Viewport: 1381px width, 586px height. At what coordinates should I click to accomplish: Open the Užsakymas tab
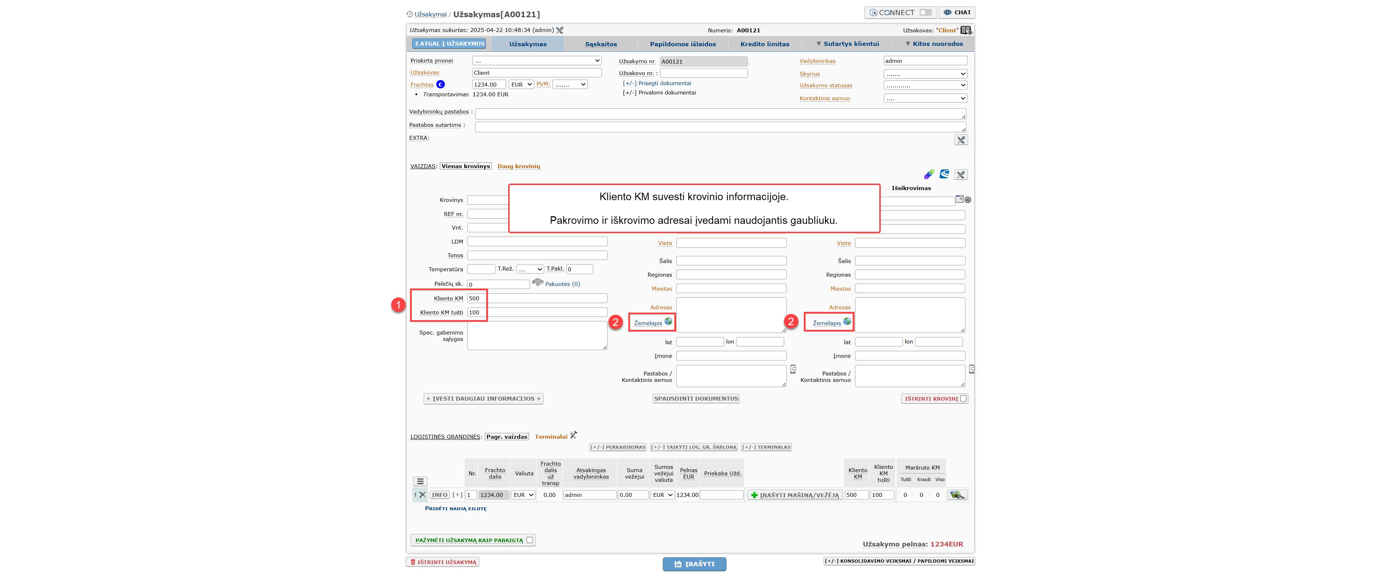point(528,45)
